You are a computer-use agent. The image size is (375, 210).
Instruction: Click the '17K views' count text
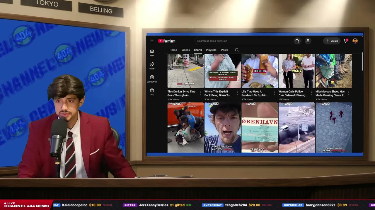pyautogui.click(x=284, y=99)
